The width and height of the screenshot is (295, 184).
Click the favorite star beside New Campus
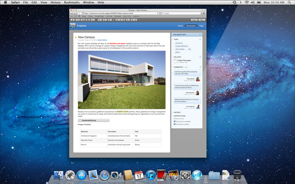coord(76,37)
